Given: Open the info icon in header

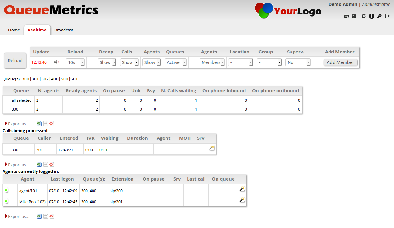Looking at the screenshot, I should coord(372,16).
